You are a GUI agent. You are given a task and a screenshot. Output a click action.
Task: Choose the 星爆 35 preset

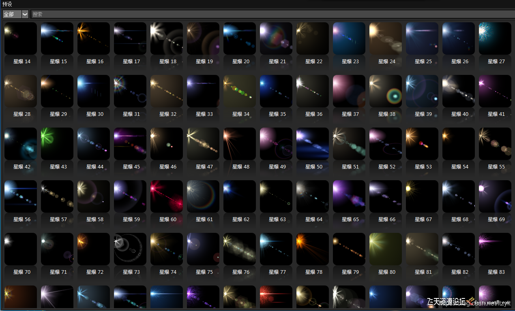coord(276,91)
